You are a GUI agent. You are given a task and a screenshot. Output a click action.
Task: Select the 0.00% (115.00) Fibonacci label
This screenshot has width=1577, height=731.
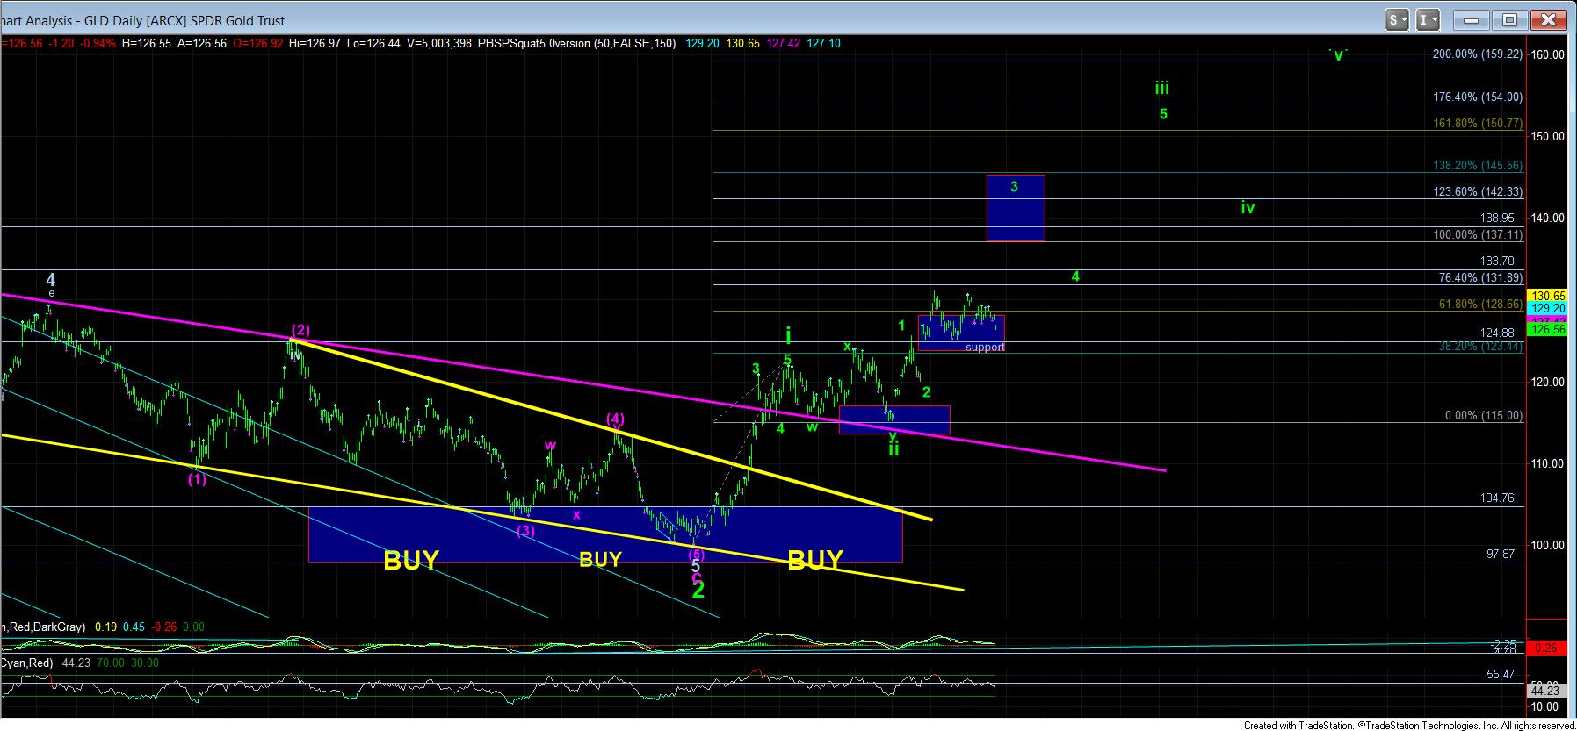[x=1485, y=415]
